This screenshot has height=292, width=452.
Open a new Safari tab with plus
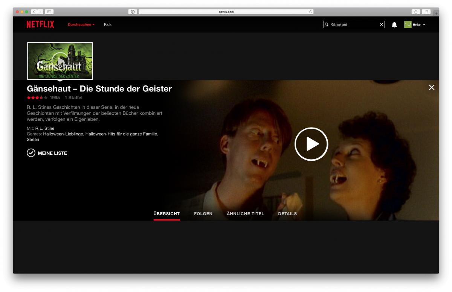click(x=436, y=13)
